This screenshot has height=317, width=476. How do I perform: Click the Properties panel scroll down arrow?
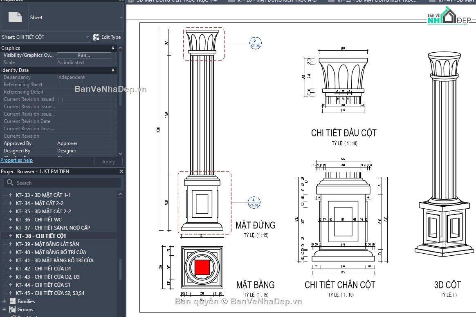pos(121,154)
